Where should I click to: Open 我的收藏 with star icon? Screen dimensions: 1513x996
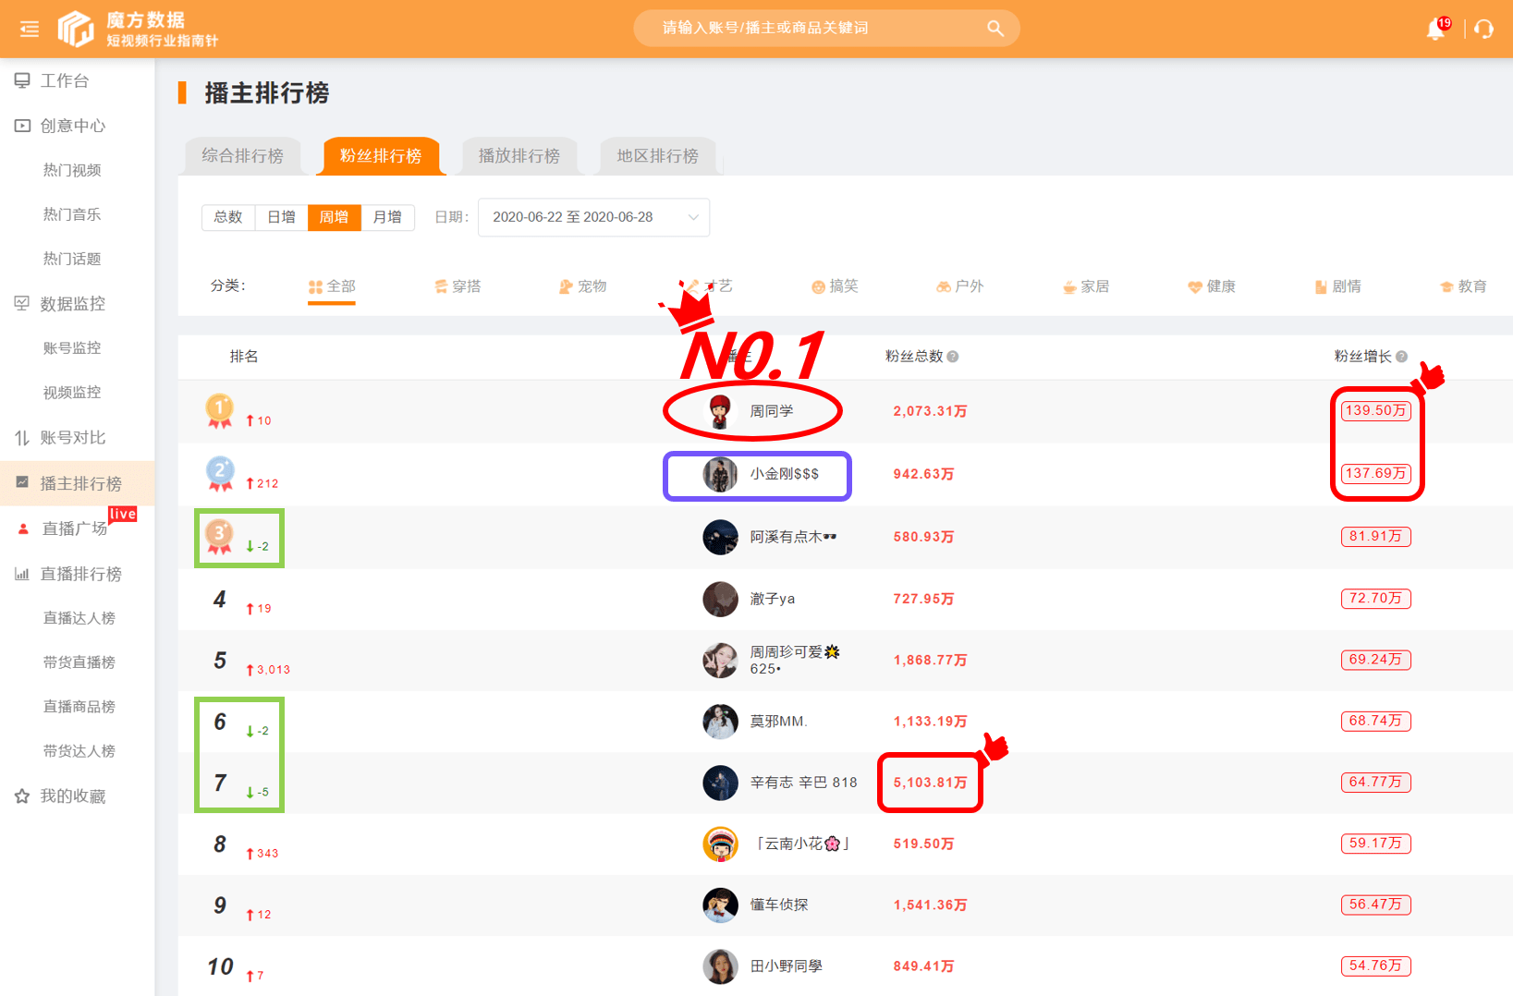72,796
